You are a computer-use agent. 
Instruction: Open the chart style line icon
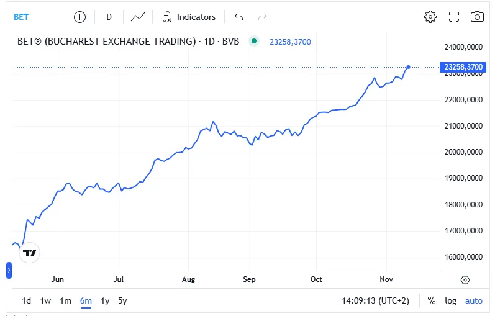click(x=138, y=17)
